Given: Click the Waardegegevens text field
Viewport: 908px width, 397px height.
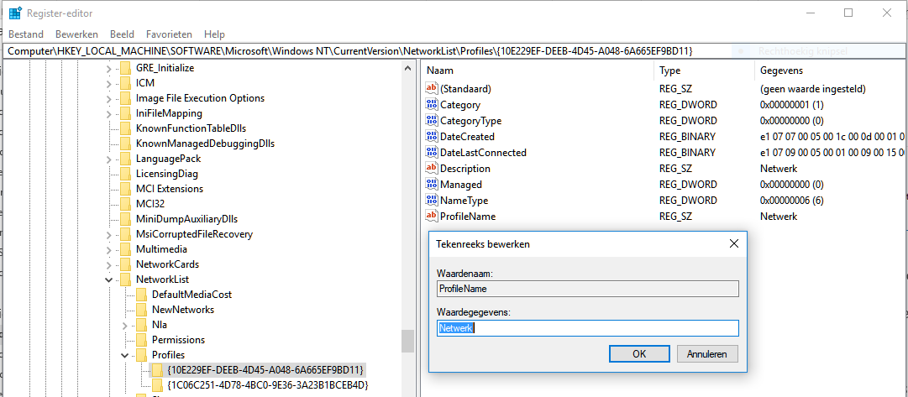Looking at the screenshot, I should click(588, 328).
